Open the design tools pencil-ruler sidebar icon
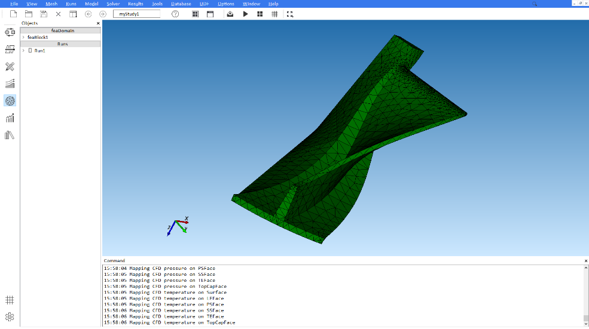This screenshot has width=589, height=329. coord(10,66)
